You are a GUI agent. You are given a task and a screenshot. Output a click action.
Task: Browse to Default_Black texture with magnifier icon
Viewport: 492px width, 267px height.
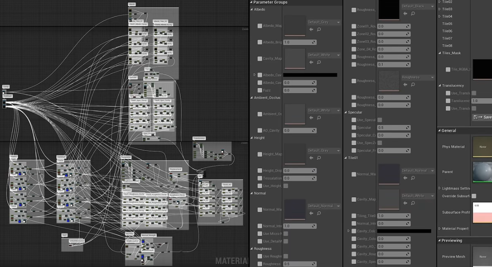pos(413,14)
